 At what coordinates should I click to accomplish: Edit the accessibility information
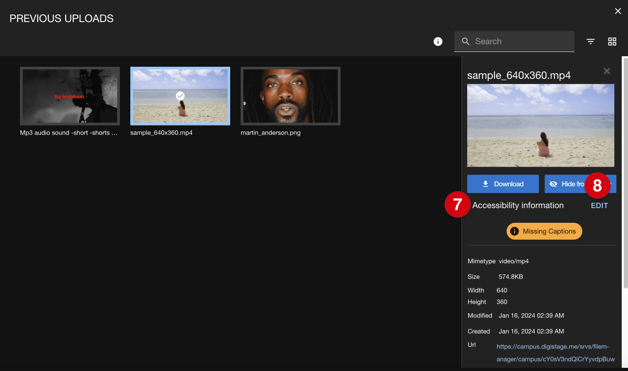click(599, 205)
